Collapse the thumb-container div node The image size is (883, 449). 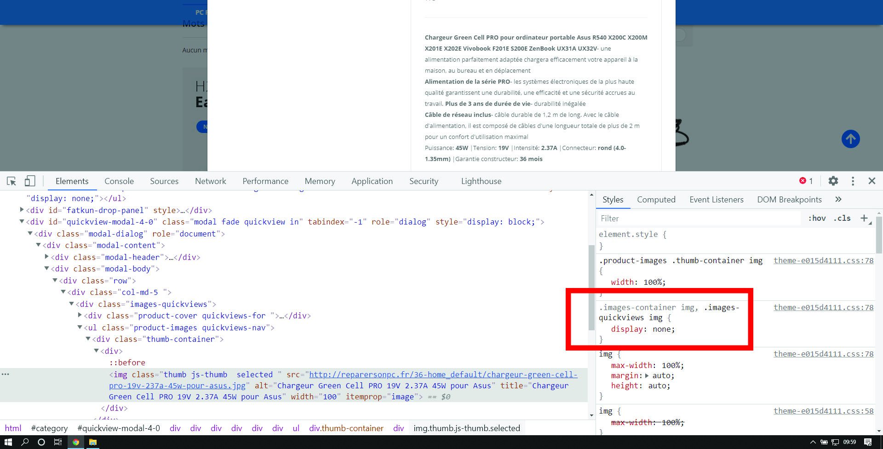88,339
